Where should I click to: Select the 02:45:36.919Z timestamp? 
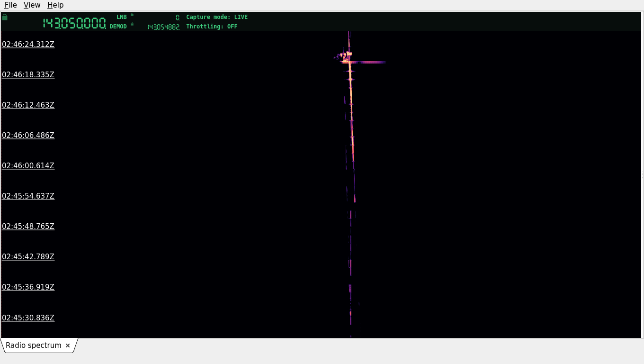click(28, 287)
